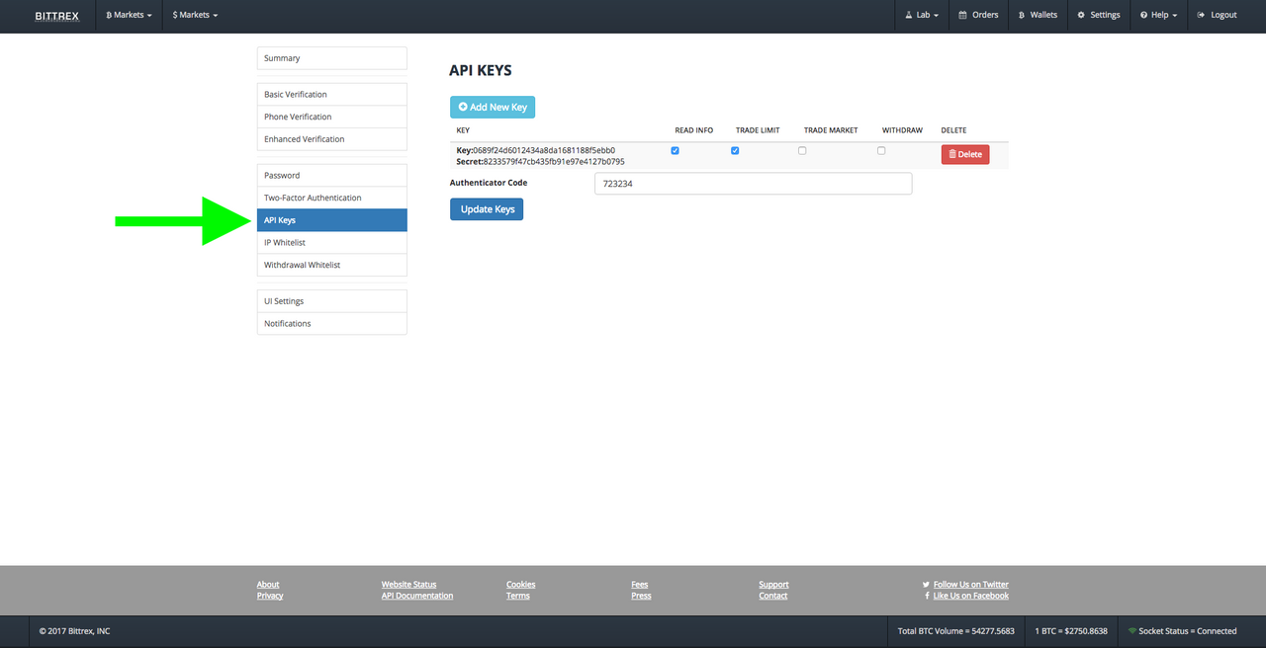Open the API Documentation link
The image size is (1266, 648).
pyautogui.click(x=416, y=595)
